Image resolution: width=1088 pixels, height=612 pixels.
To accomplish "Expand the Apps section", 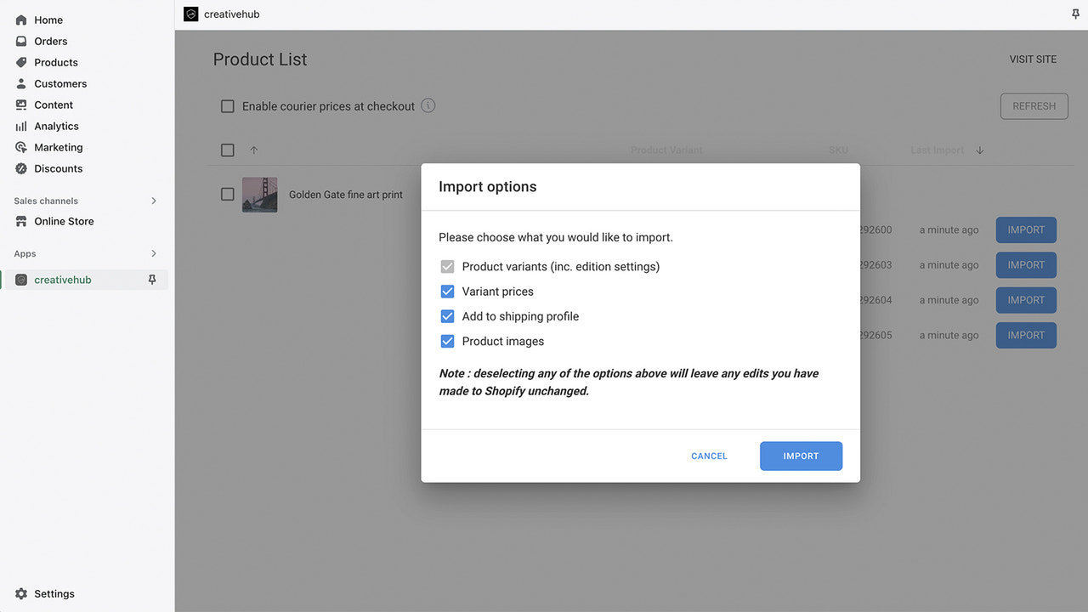I will tap(154, 253).
